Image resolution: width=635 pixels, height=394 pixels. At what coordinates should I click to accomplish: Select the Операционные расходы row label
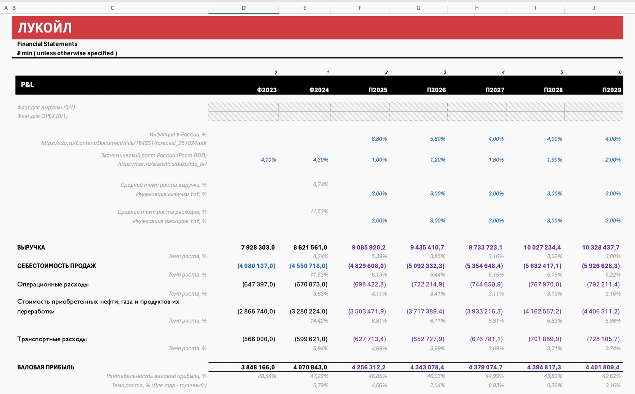point(53,284)
